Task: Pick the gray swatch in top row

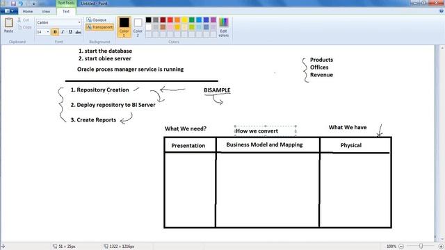Action: tap(156, 20)
